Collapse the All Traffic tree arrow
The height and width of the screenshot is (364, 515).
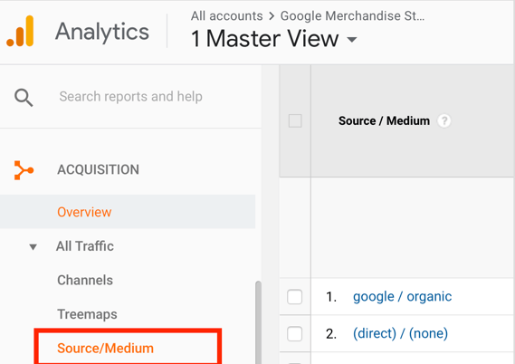(33, 246)
